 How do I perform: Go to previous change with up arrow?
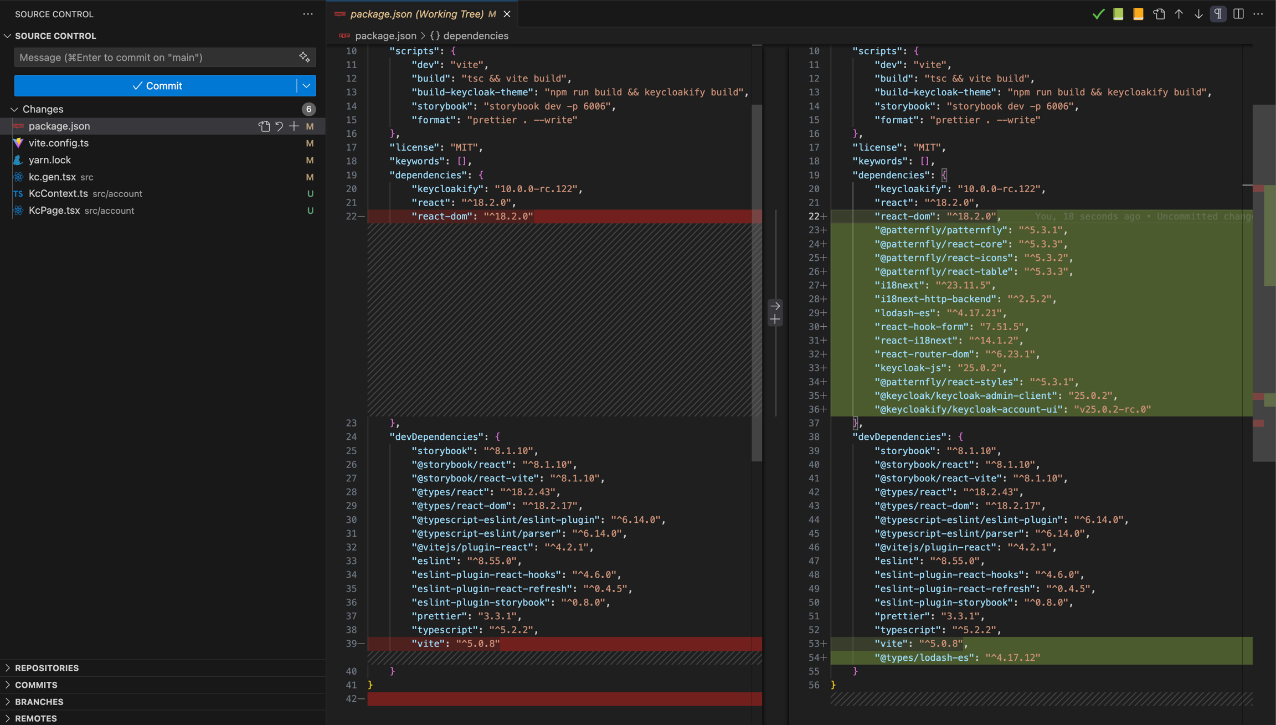pyautogui.click(x=1179, y=14)
